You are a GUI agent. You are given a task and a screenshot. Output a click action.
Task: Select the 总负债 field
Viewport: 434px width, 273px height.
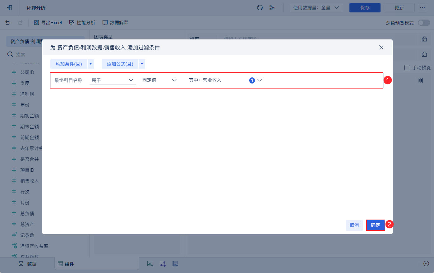click(x=27, y=213)
